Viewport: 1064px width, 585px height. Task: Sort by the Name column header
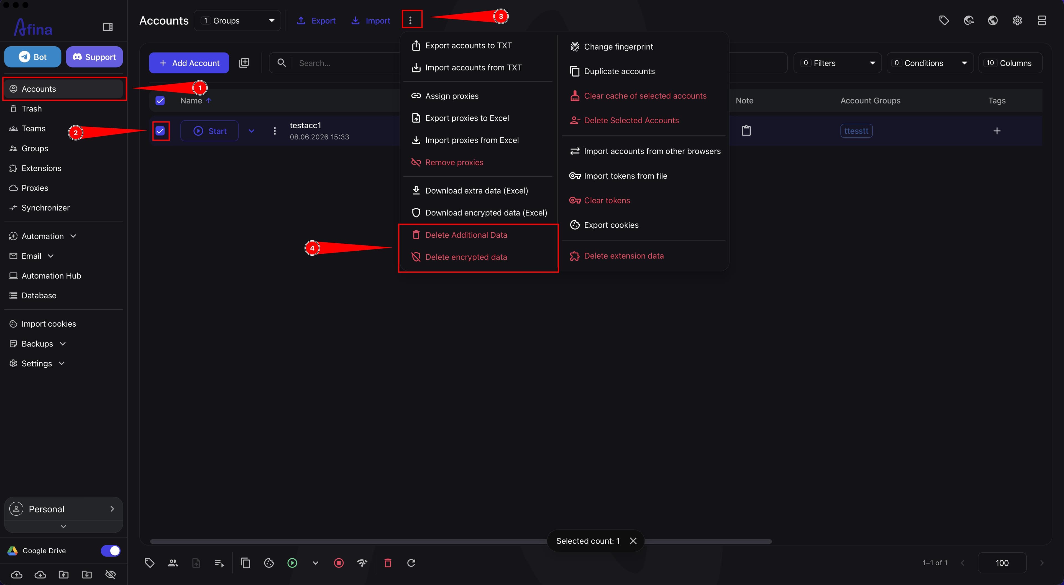point(191,100)
